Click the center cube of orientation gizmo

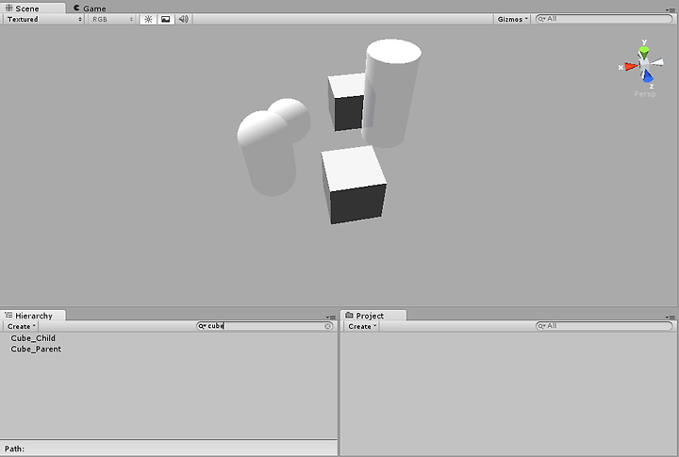[644, 64]
